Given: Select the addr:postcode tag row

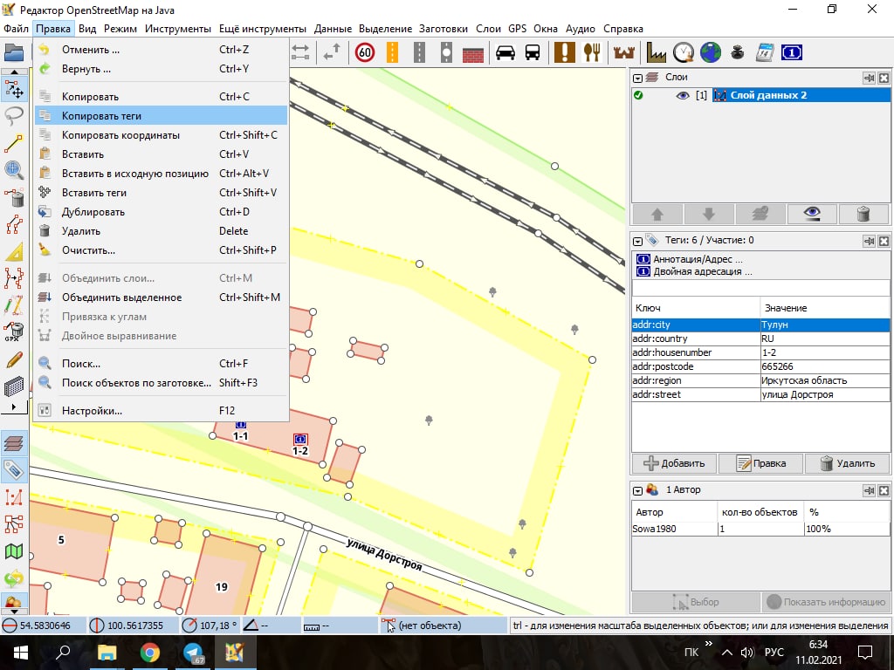Looking at the screenshot, I should coord(760,366).
